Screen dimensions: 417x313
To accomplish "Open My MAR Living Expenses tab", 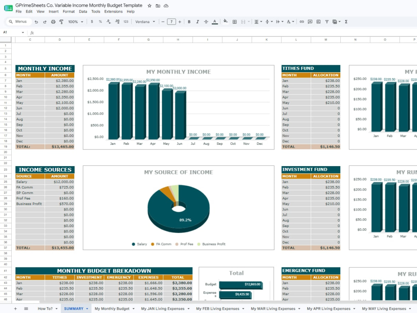I will pos(273,308).
